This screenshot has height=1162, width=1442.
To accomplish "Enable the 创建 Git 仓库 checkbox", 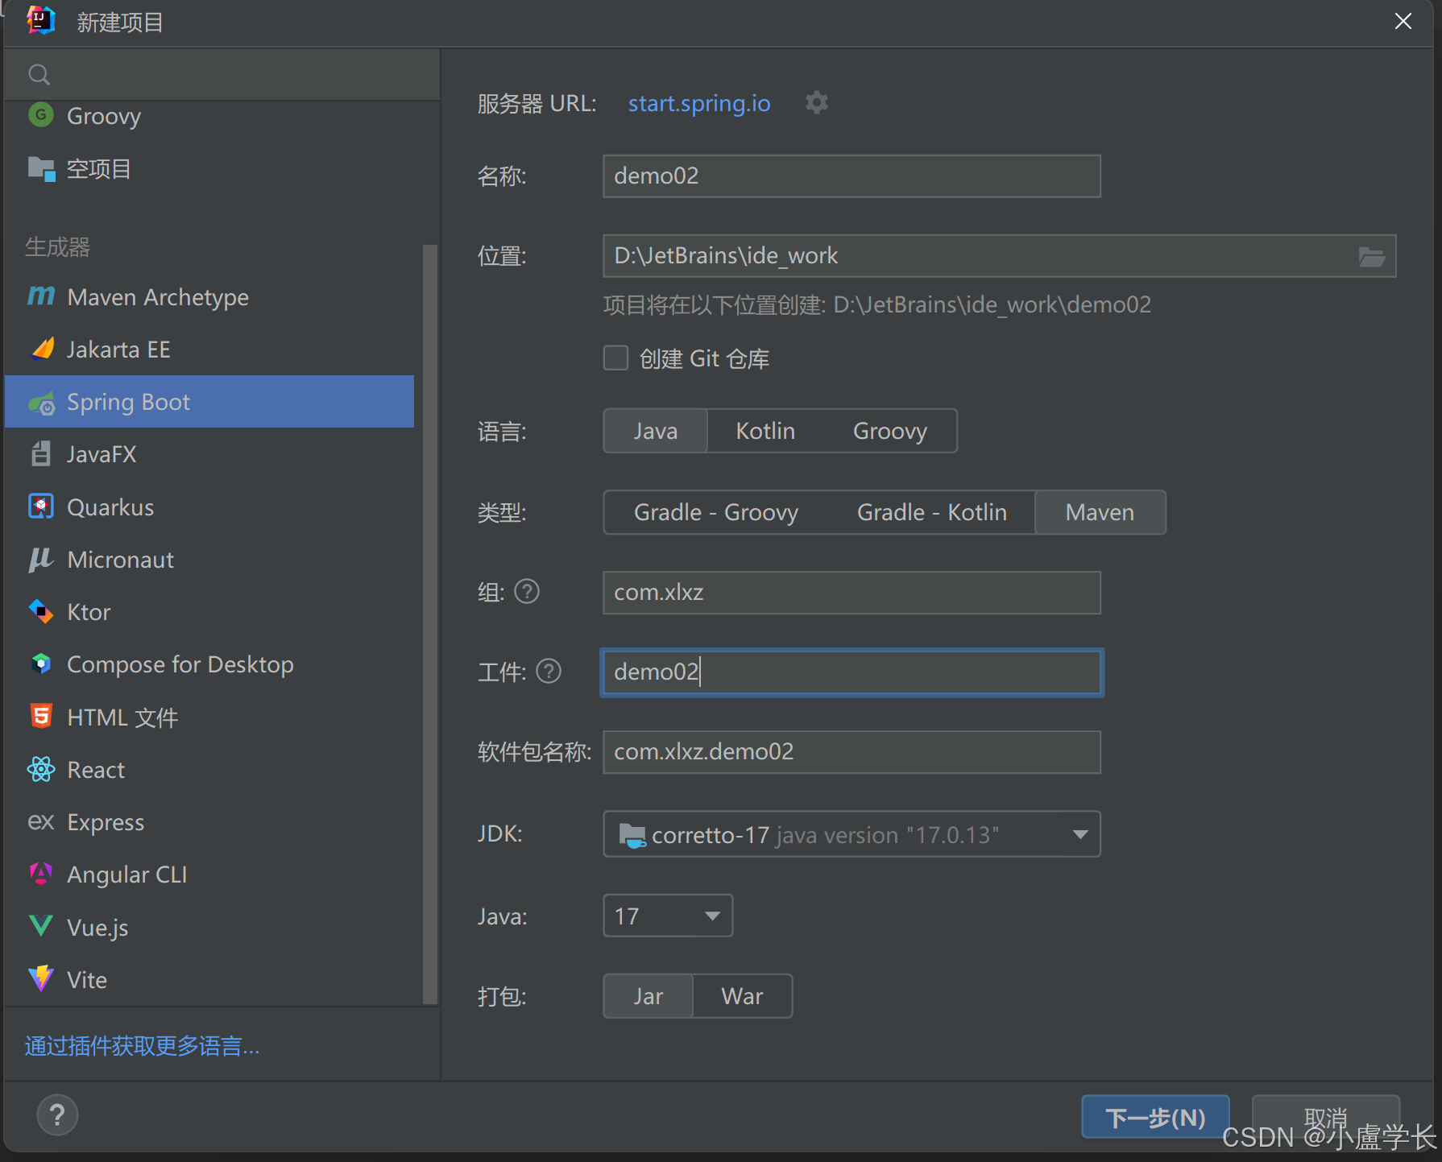I will 615,358.
